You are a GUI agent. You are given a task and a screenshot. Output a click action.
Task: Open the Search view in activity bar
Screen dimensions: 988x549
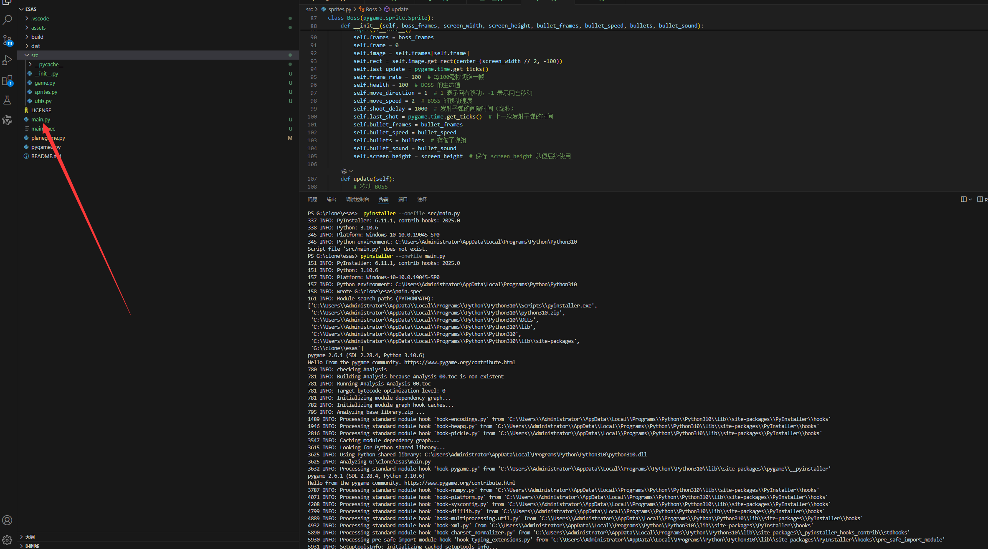pos(8,20)
